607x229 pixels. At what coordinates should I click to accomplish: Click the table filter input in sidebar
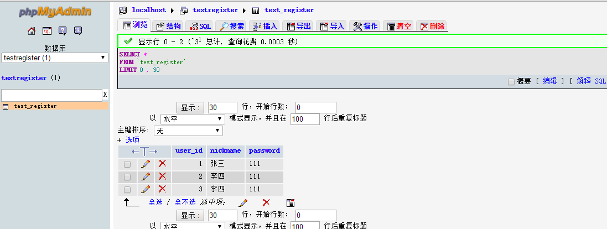click(x=52, y=95)
